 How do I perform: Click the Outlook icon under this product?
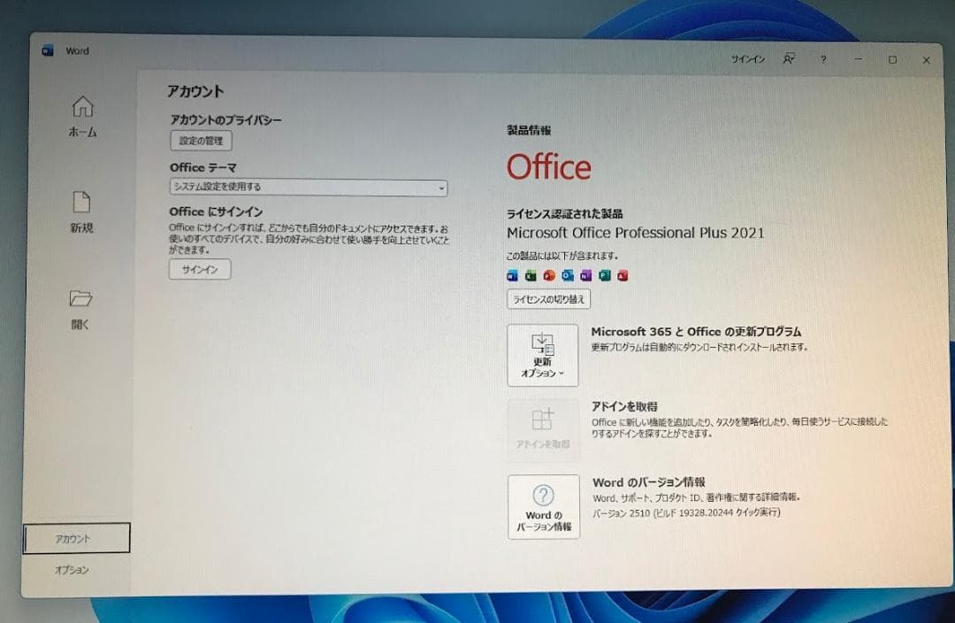[x=567, y=275]
